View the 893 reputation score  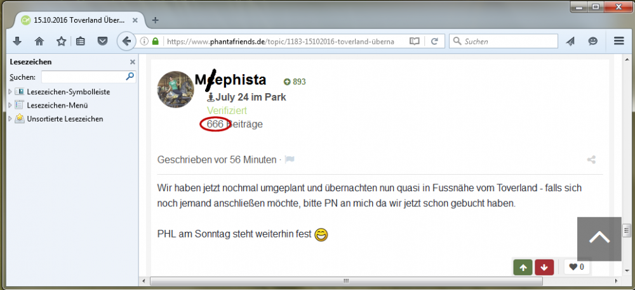[x=295, y=82]
